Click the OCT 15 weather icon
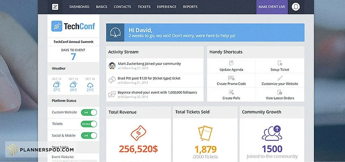The width and height of the screenshot is (345, 162). 73,85
